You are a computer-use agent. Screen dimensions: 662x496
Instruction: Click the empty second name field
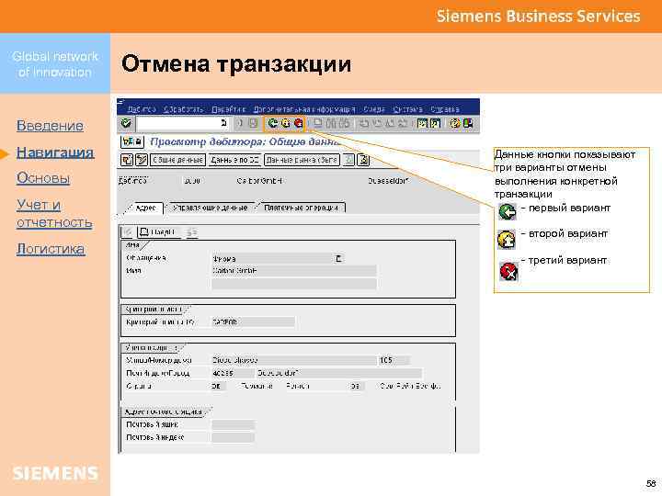[x=294, y=284]
